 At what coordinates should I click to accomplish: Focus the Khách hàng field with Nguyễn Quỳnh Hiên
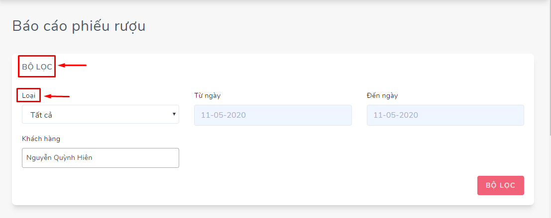pyautogui.click(x=101, y=158)
